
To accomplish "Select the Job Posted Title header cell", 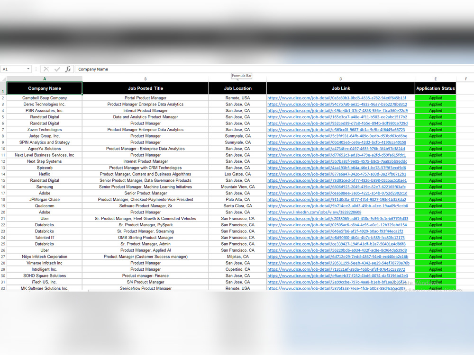I will coord(146,88).
